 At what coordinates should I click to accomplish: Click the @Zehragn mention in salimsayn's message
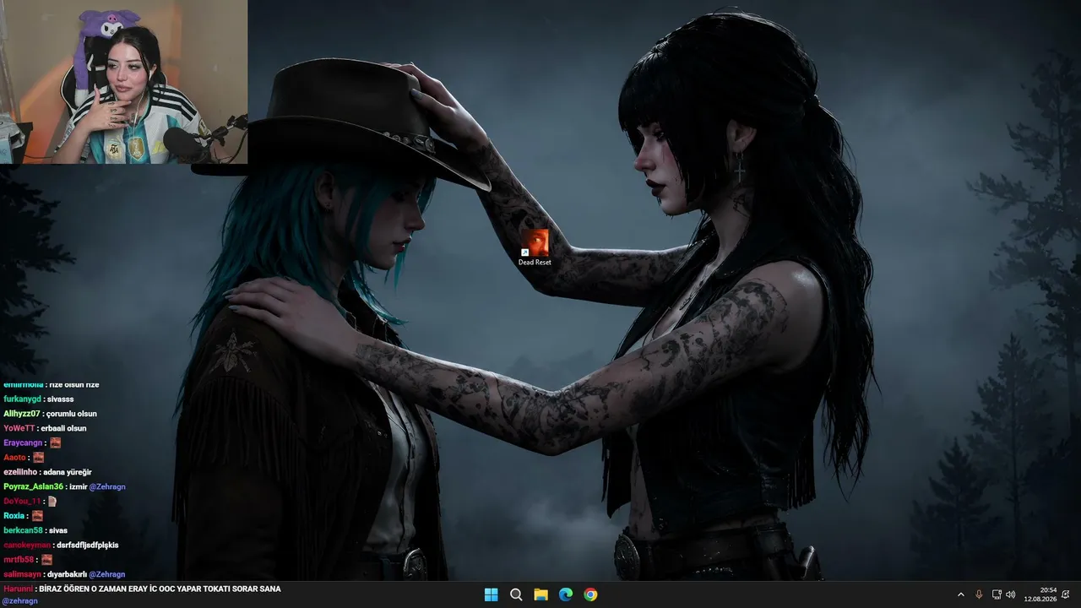(106, 574)
